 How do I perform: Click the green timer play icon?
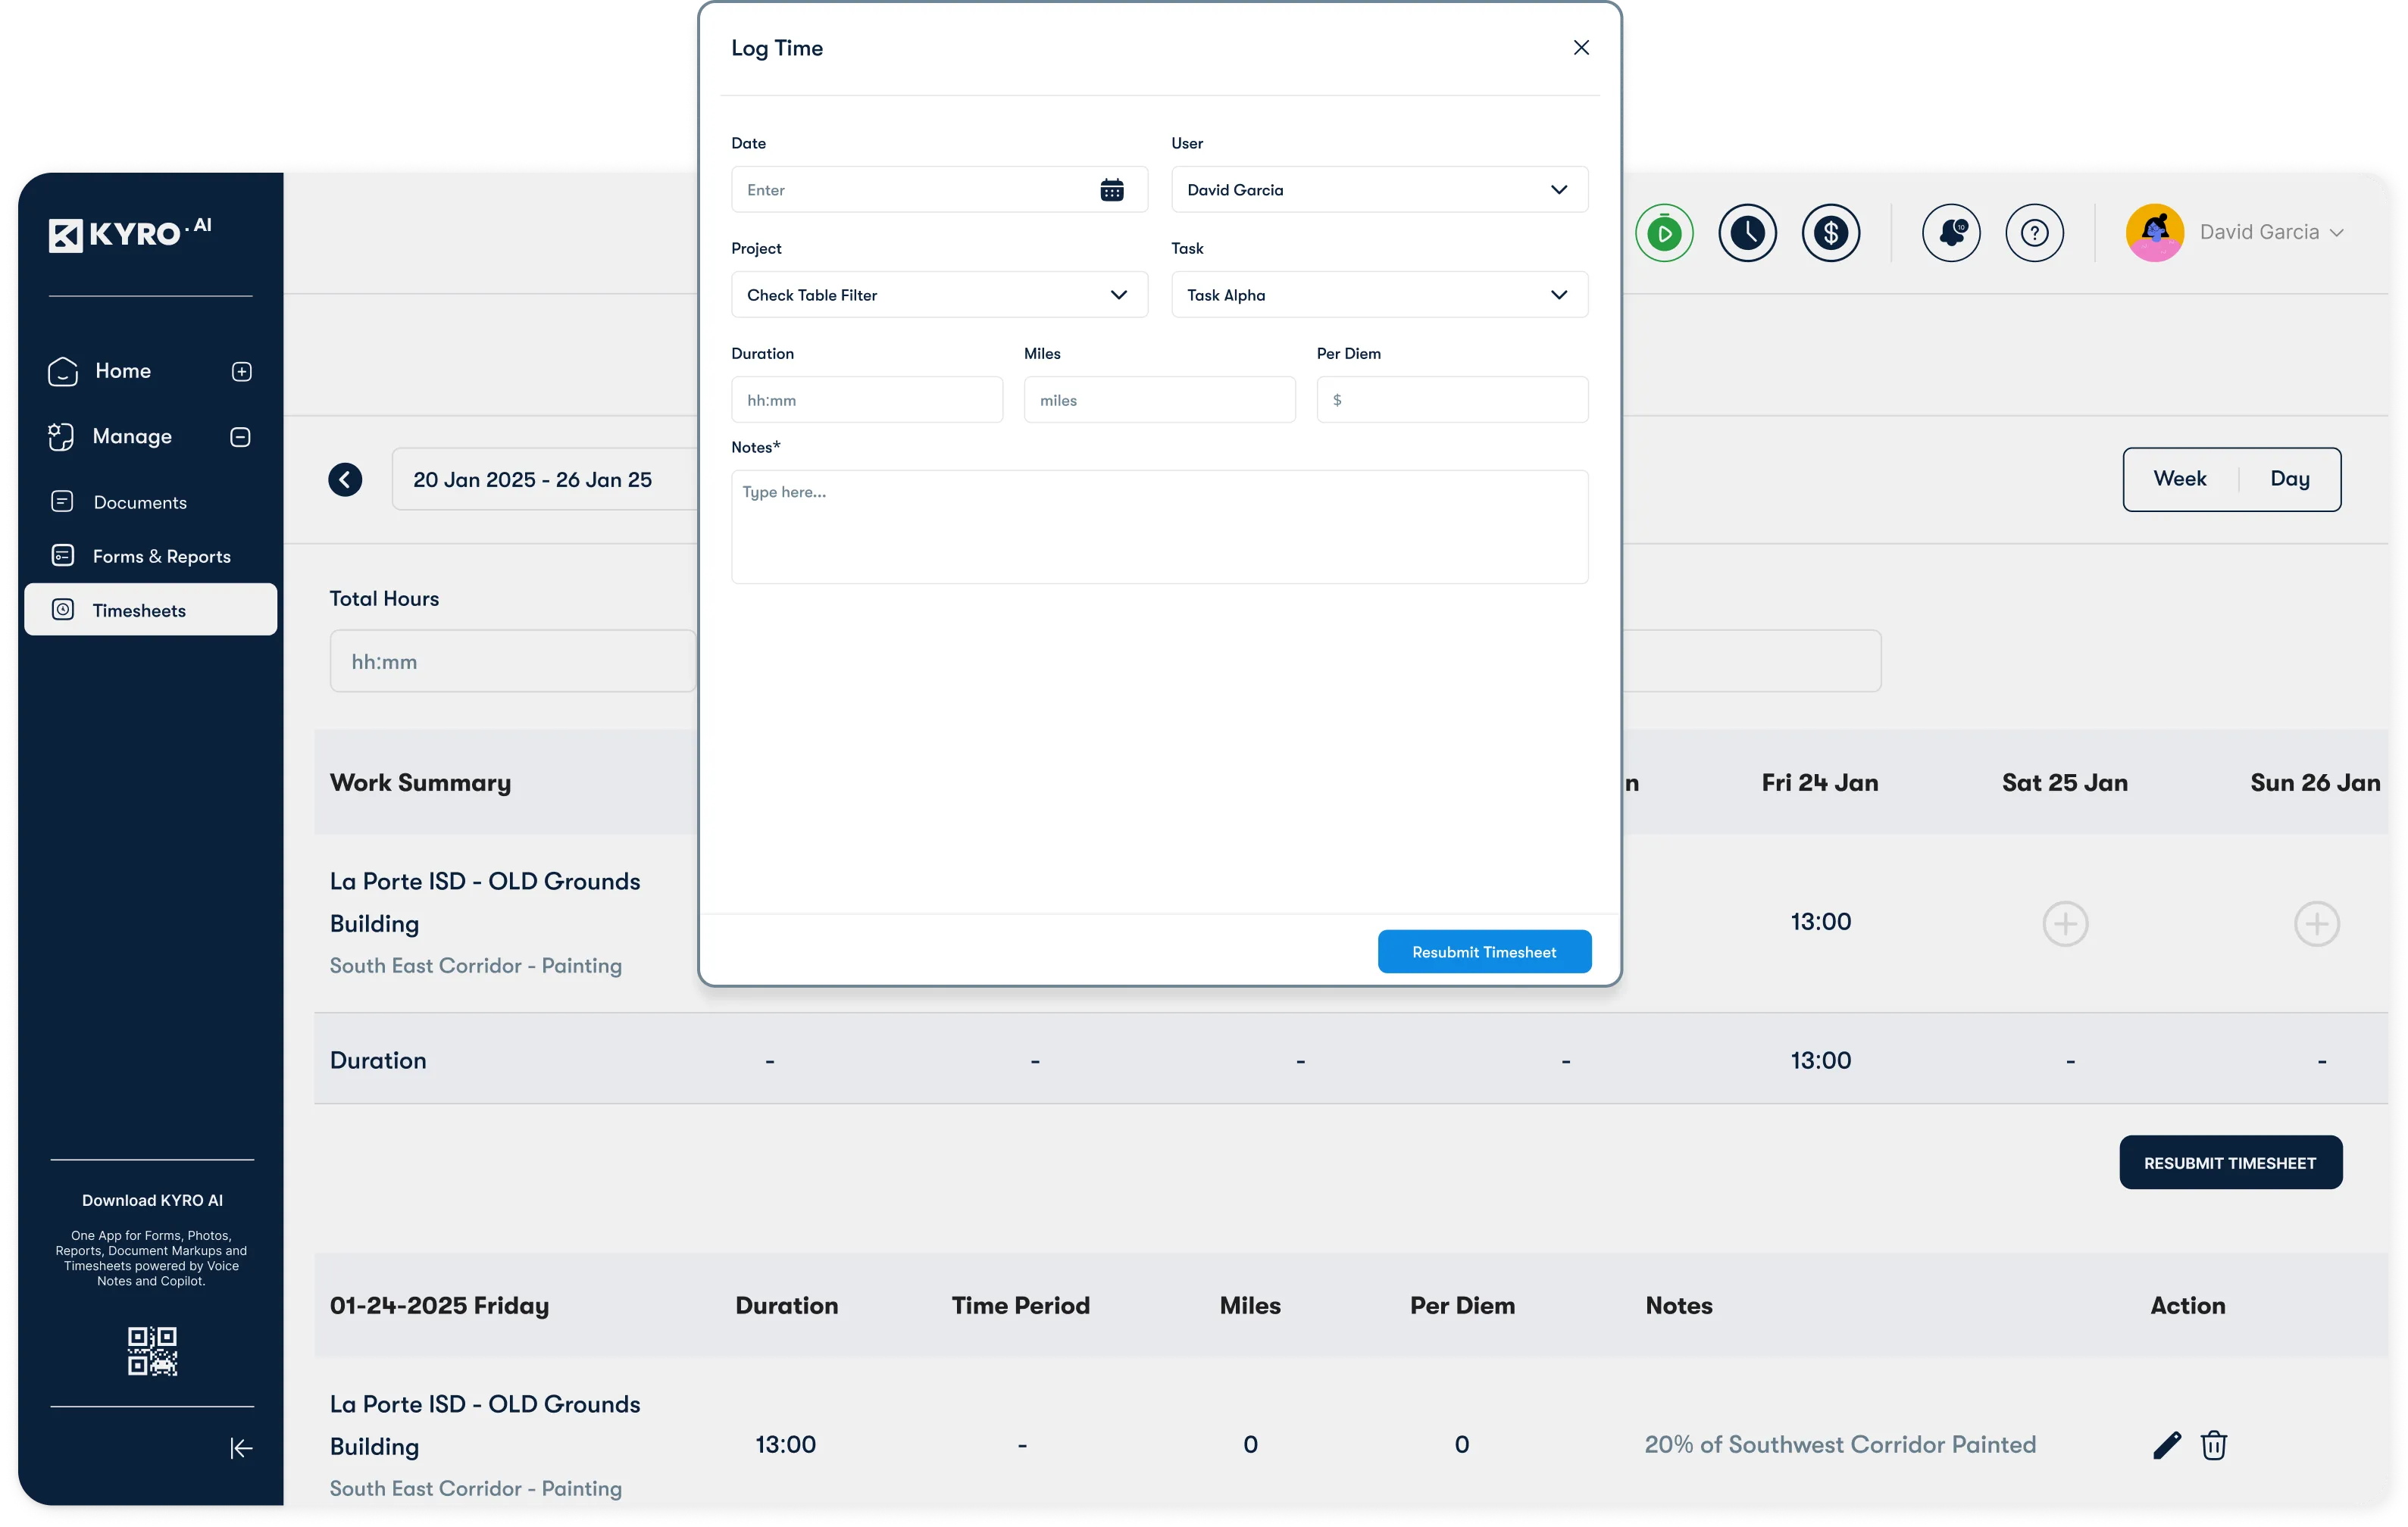click(x=1664, y=234)
